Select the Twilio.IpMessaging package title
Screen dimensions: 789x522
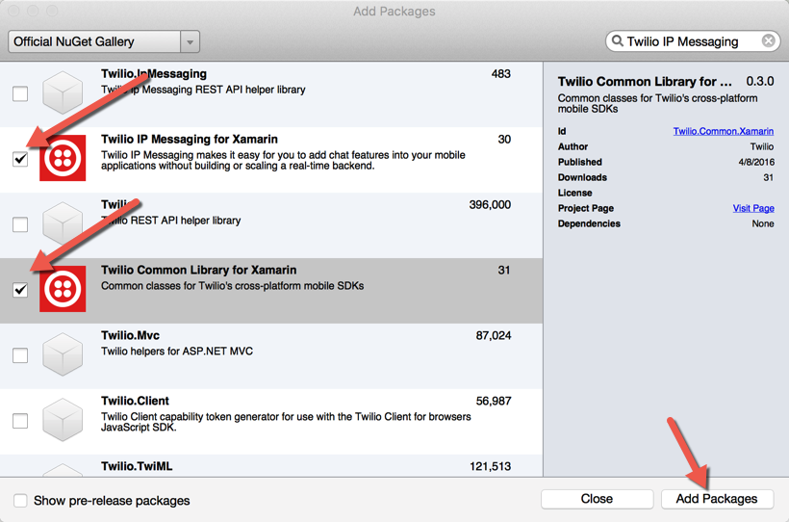[x=154, y=73]
